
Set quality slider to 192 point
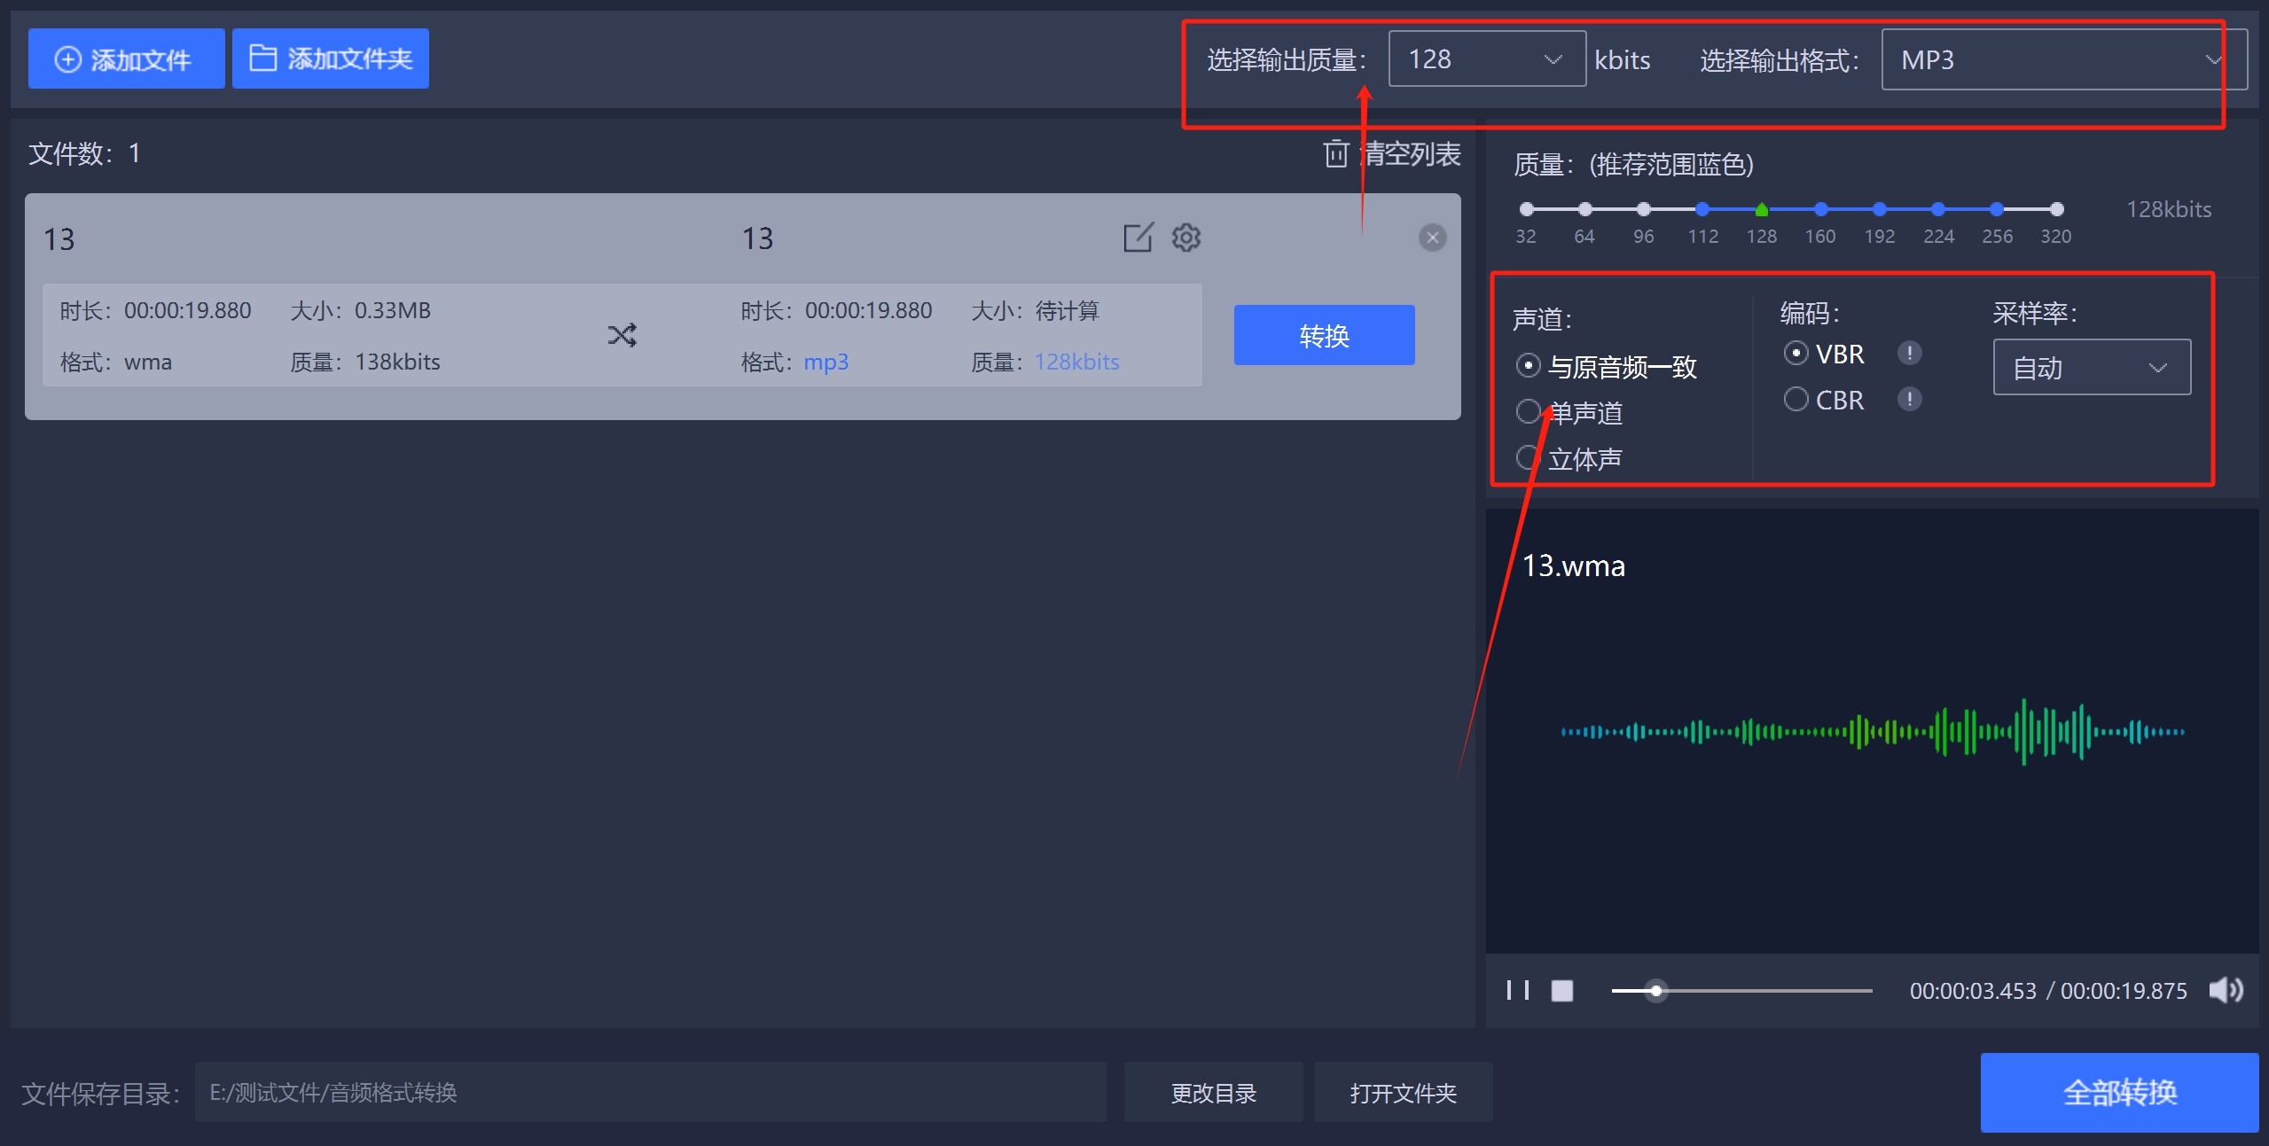1879,210
